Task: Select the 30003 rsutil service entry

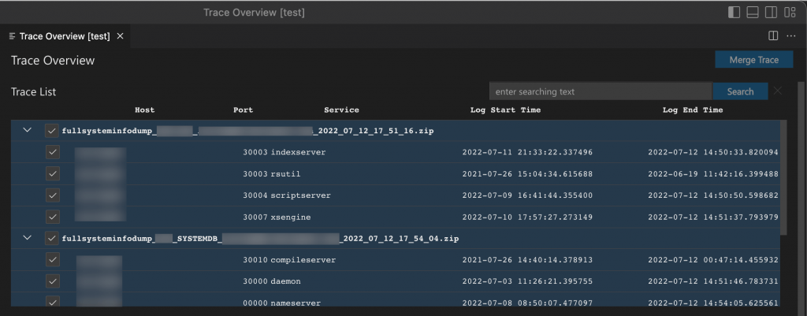Action: pyautogui.click(x=271, y=174)
